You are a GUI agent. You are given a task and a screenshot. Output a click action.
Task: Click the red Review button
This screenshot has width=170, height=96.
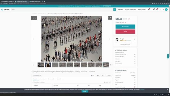pyautogui.click(x=125, y=31)
